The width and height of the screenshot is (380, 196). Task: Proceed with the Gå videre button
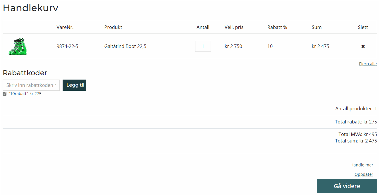tap(347, 186)
